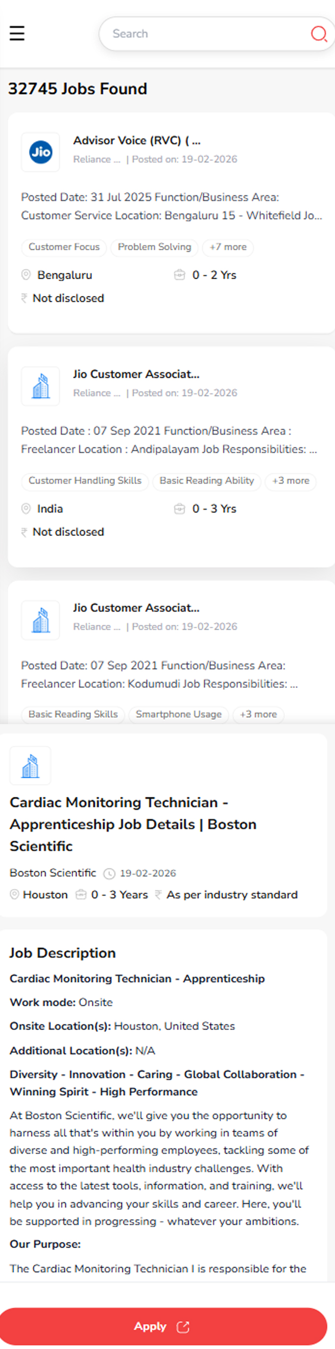Click the Smartphone Usage skill tag
This screenshot has width=335, height=1349.
[x=179, y=714]
